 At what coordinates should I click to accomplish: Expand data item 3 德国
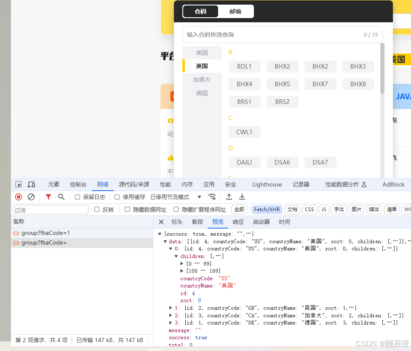tap(171, 323)
